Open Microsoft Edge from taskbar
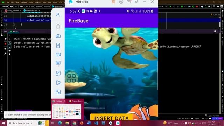This screenshot has width=224, height=126. (x=60, y=123)
